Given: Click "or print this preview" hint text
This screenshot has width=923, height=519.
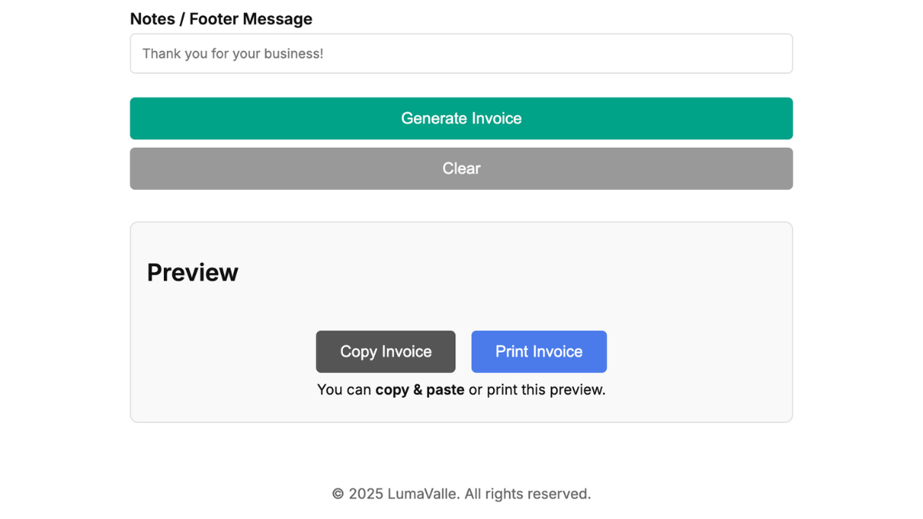Looking at the screenshot, I should point(537,390).
